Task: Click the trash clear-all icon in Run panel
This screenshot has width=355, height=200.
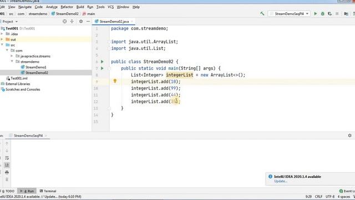Action: click(x=7, y=179)
